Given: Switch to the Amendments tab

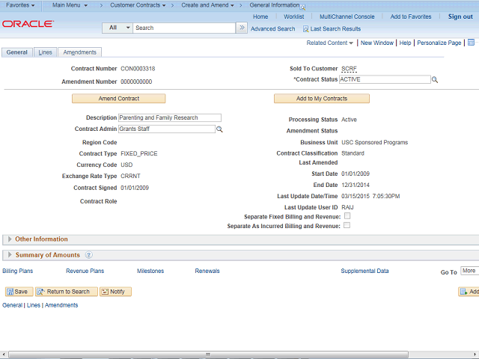Looking at the screenshot, I should [x=80, y=52].
